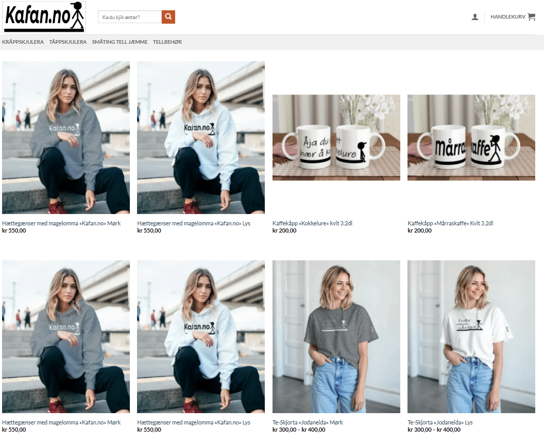Image resolution: width=544 pixels, height=444 pixels.
Task: Open the Tåppskjulera menu
Action: tap(68, 42)
